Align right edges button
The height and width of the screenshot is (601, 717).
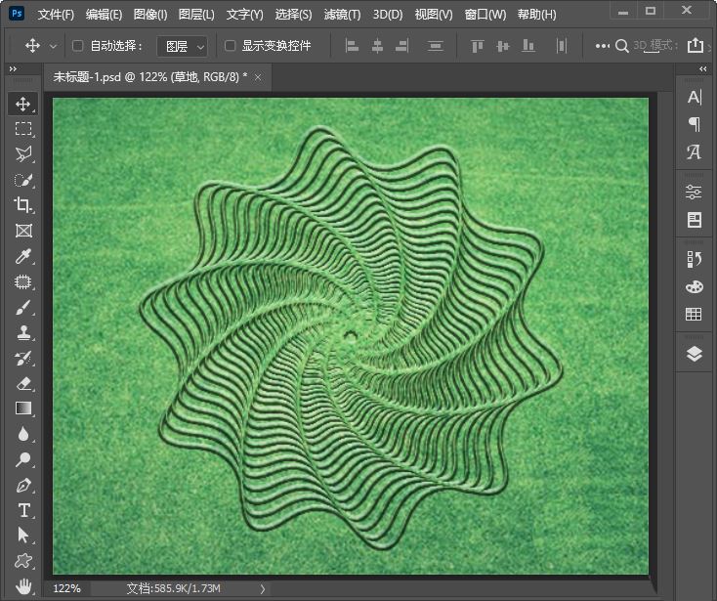pyautogui.click(x=401, y=46)
